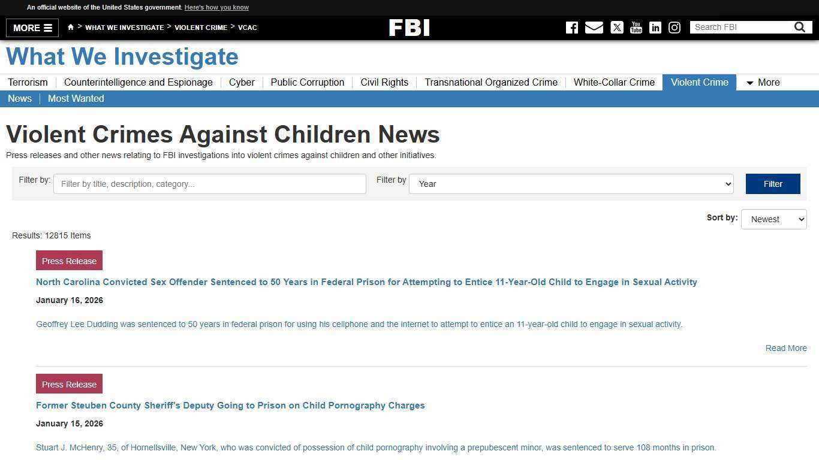Open FBI on X via the X icon

pos(617,28)
